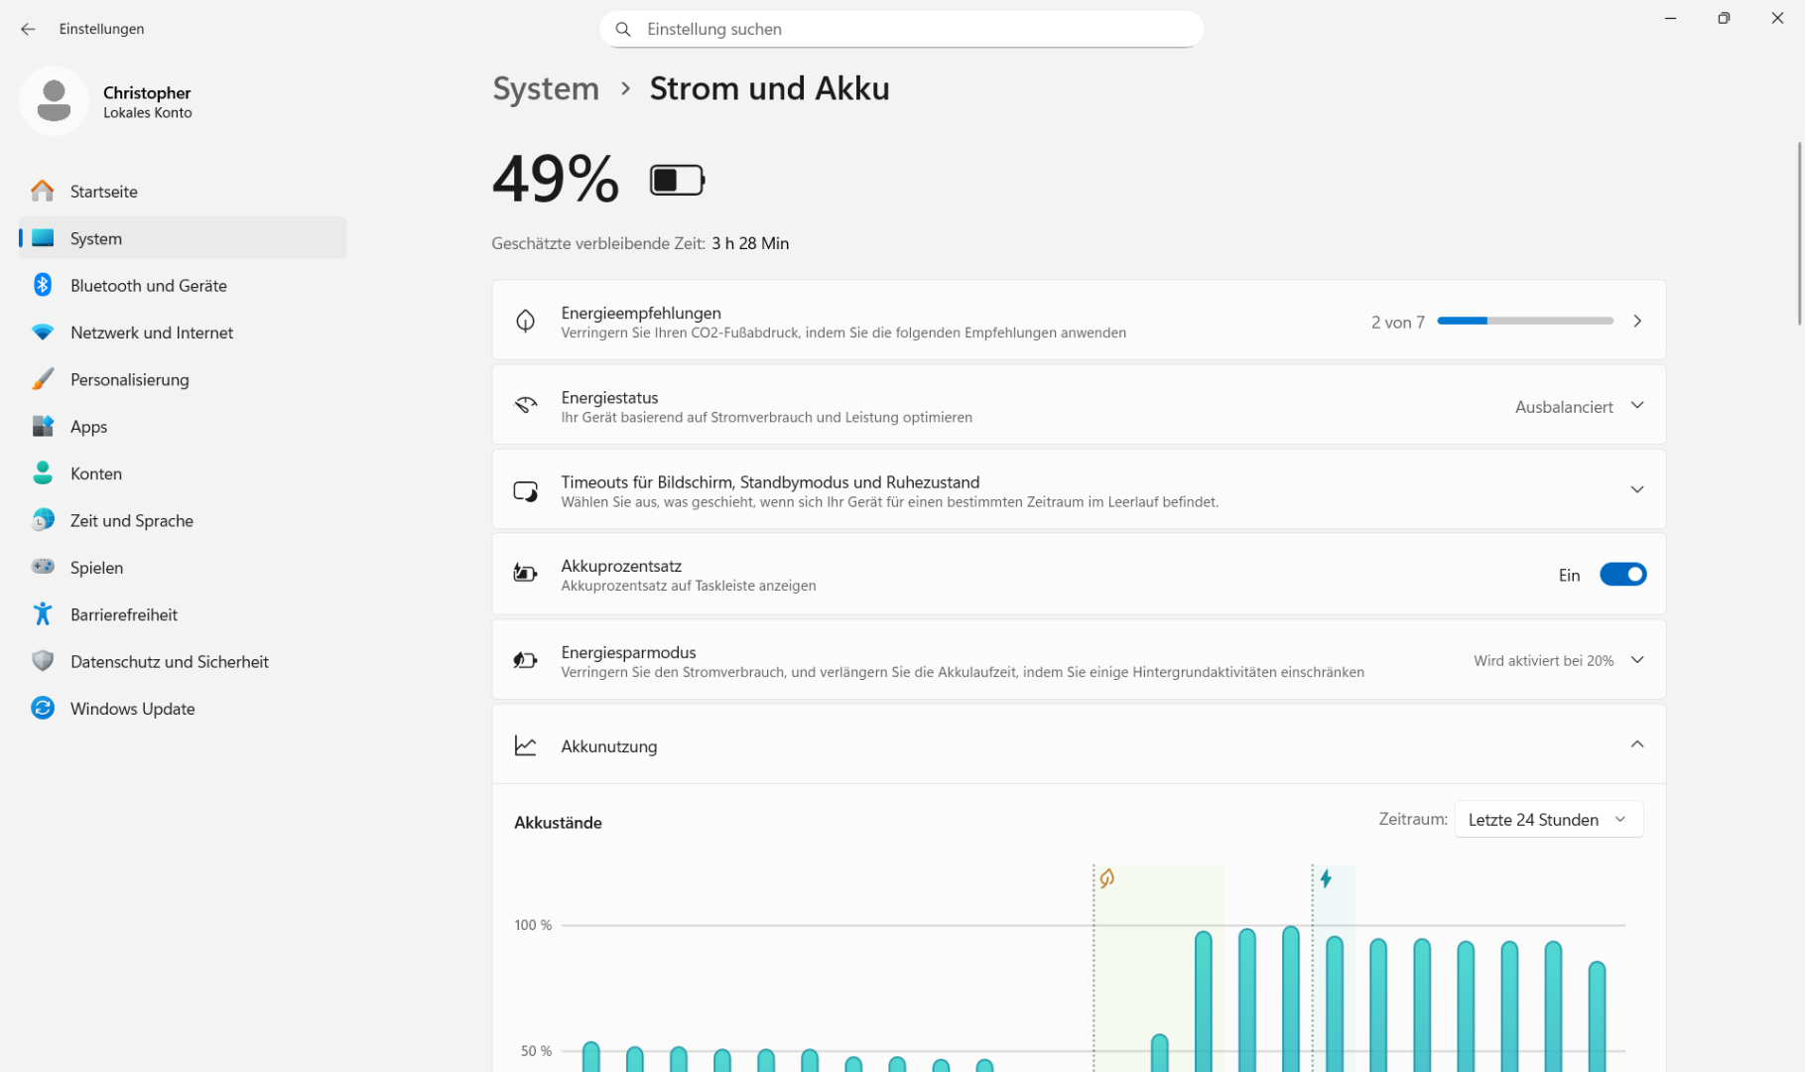Select Datenschutz und Sicherheit in sidebar
Image resolution: width=1805 pixels, height=1072 pixels.
coord(169,662)
